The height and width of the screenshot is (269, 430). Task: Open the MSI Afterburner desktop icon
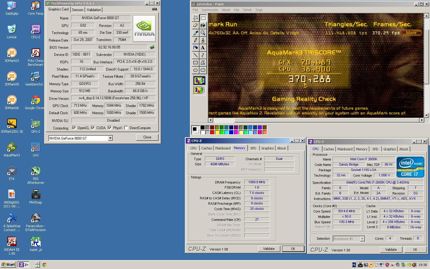coord(36,175)
